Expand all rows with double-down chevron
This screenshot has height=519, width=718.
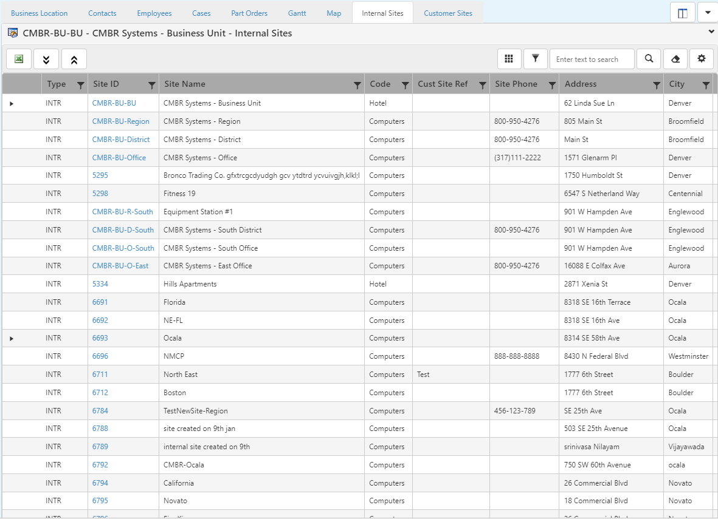point(46,59)
